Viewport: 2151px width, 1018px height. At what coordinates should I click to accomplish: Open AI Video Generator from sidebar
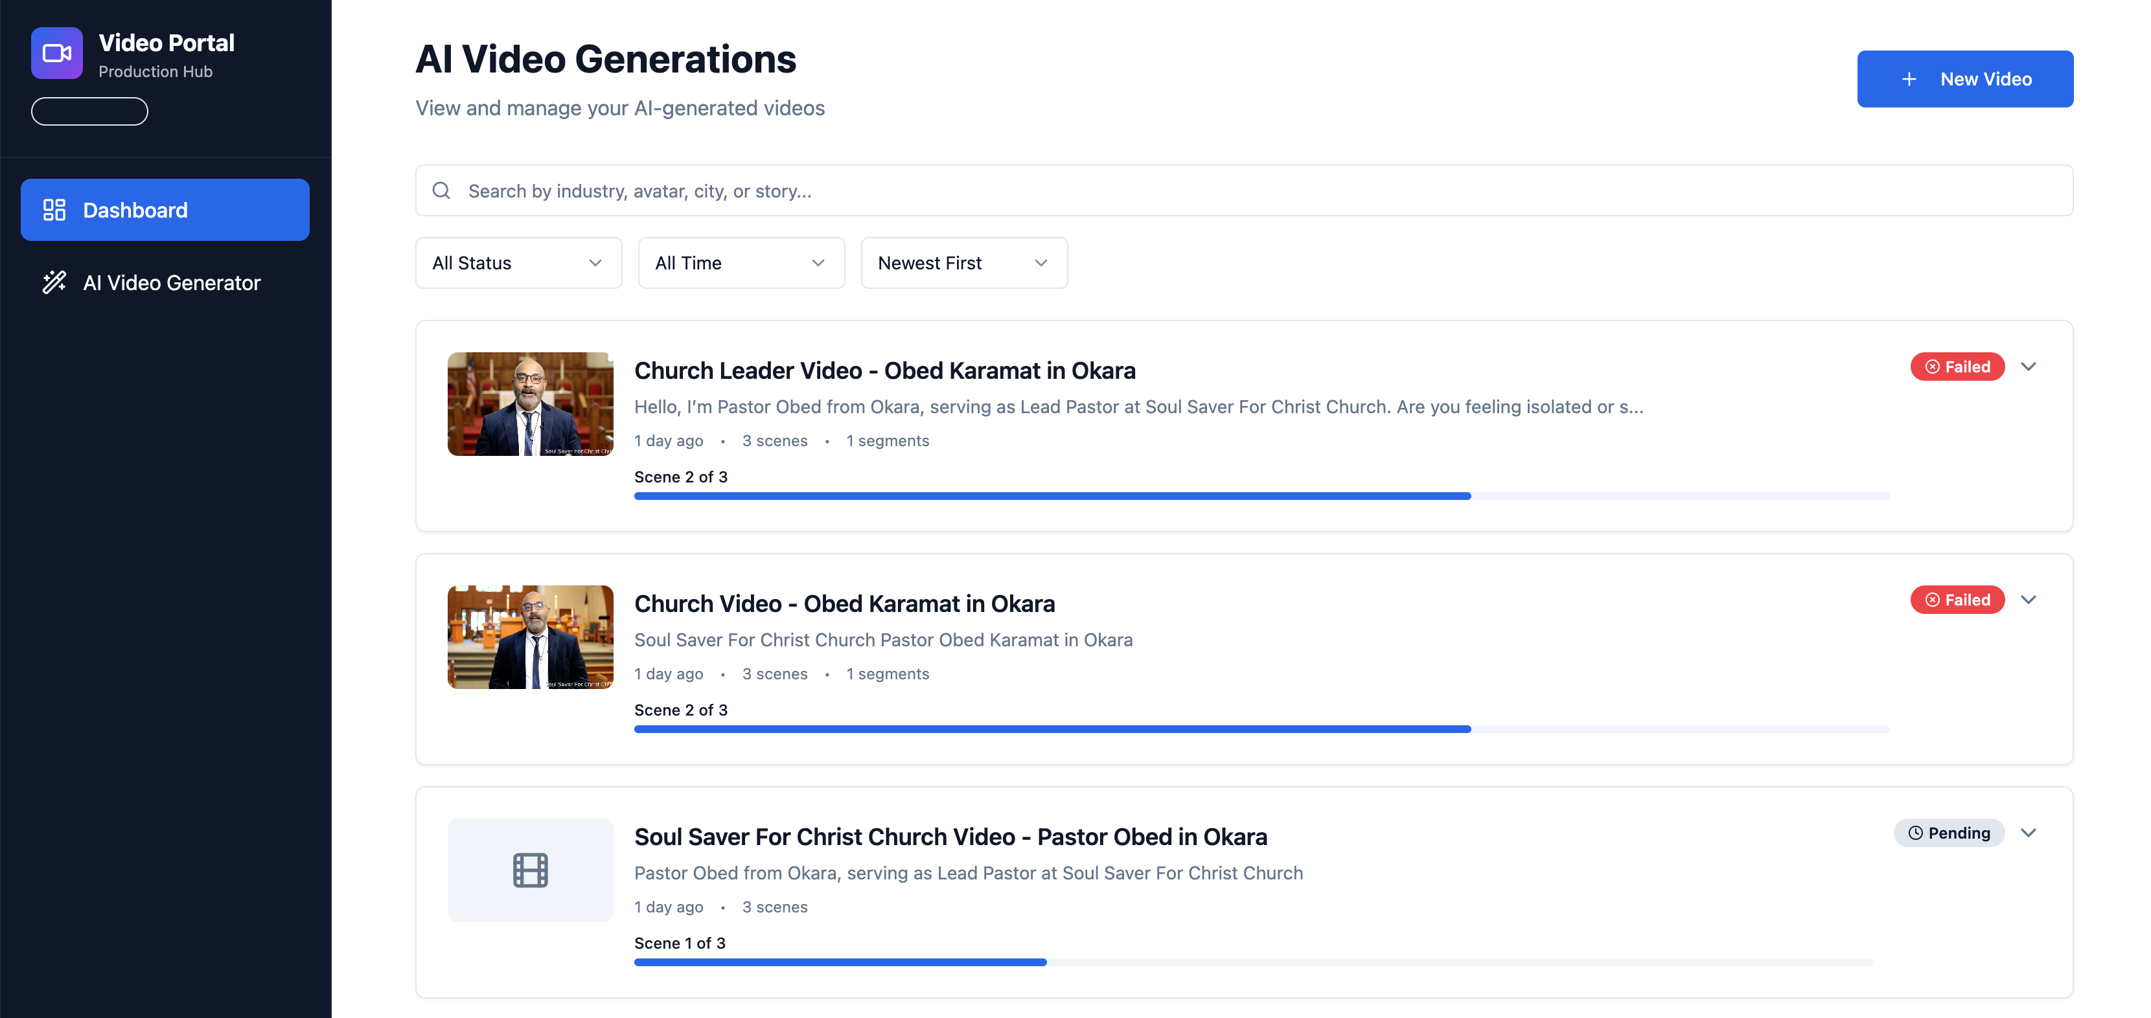tap(171, 282)
